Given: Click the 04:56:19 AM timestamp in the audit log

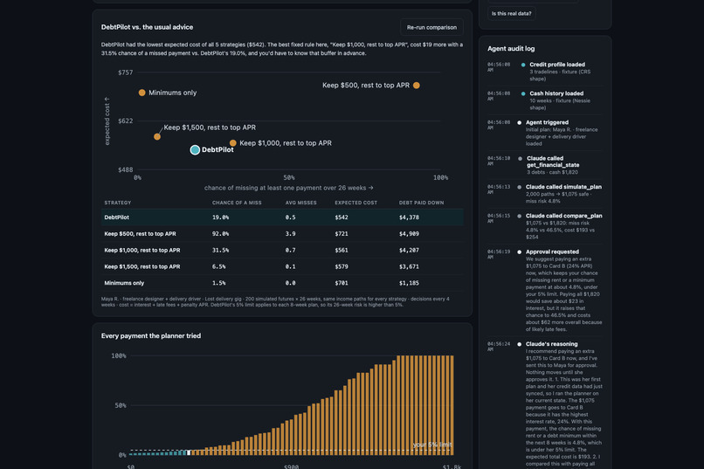Looking at the screenshot, I should [499, 254].
